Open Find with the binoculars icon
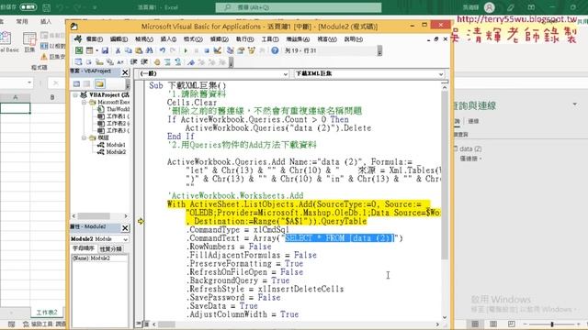Image resolution: width=588 pixels, height=330 pixels. click(x=149, y=50)
